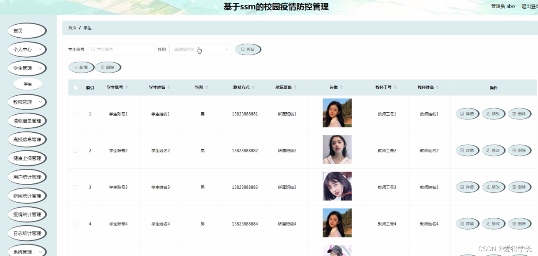Click phone number 13823888881

245,114
